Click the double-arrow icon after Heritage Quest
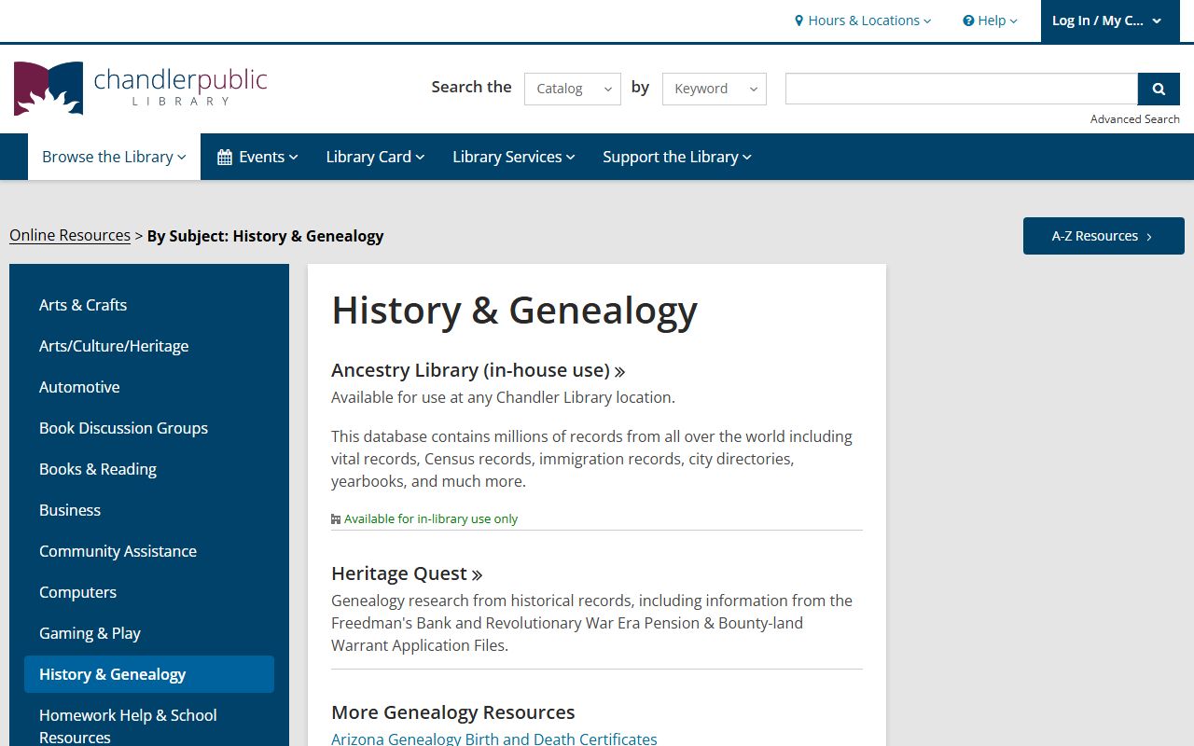Image resolution: width=1194 pixels, height=746 pixels. 477,574
